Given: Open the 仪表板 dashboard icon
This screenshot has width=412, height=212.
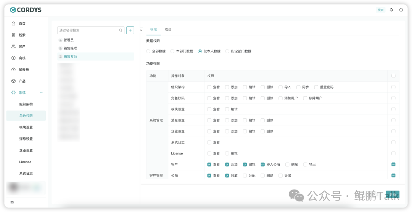Looking at the screenshot, I should (x=13, y=70).
